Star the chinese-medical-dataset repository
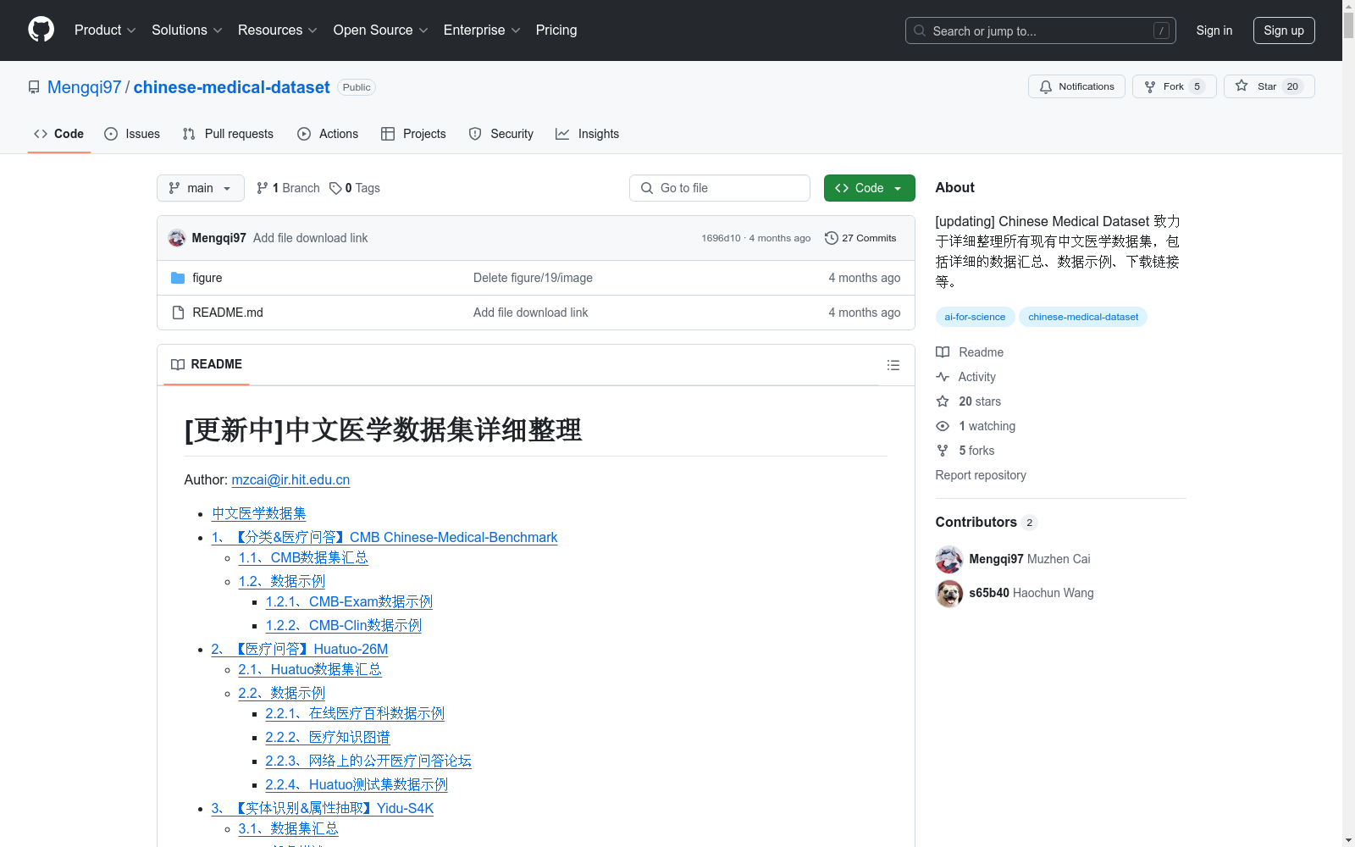Screen dimensions: 1355x847 coord(1269,86)
